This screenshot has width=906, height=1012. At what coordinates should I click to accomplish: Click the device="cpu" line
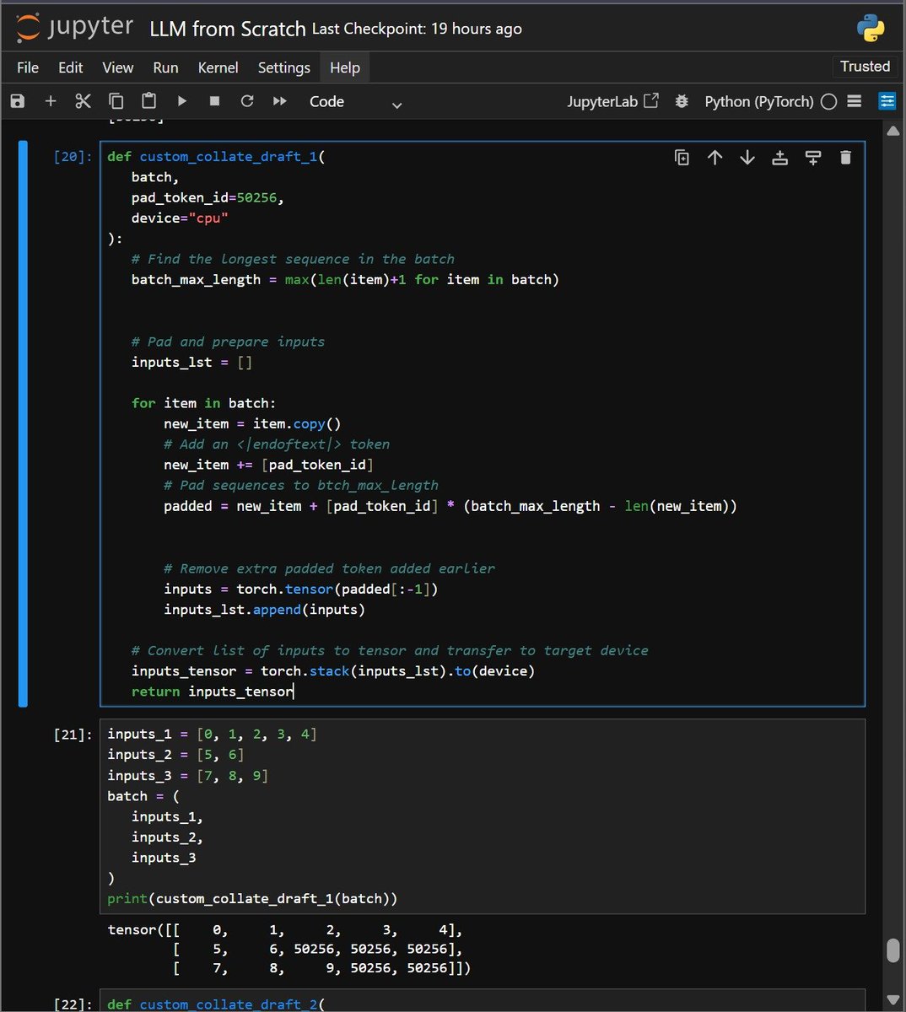[x=180, y=218]
